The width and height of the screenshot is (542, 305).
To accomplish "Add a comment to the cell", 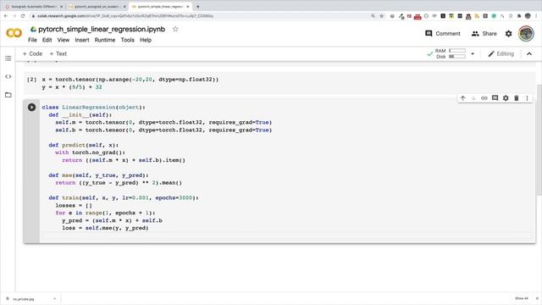I will (x=495, y=98).
